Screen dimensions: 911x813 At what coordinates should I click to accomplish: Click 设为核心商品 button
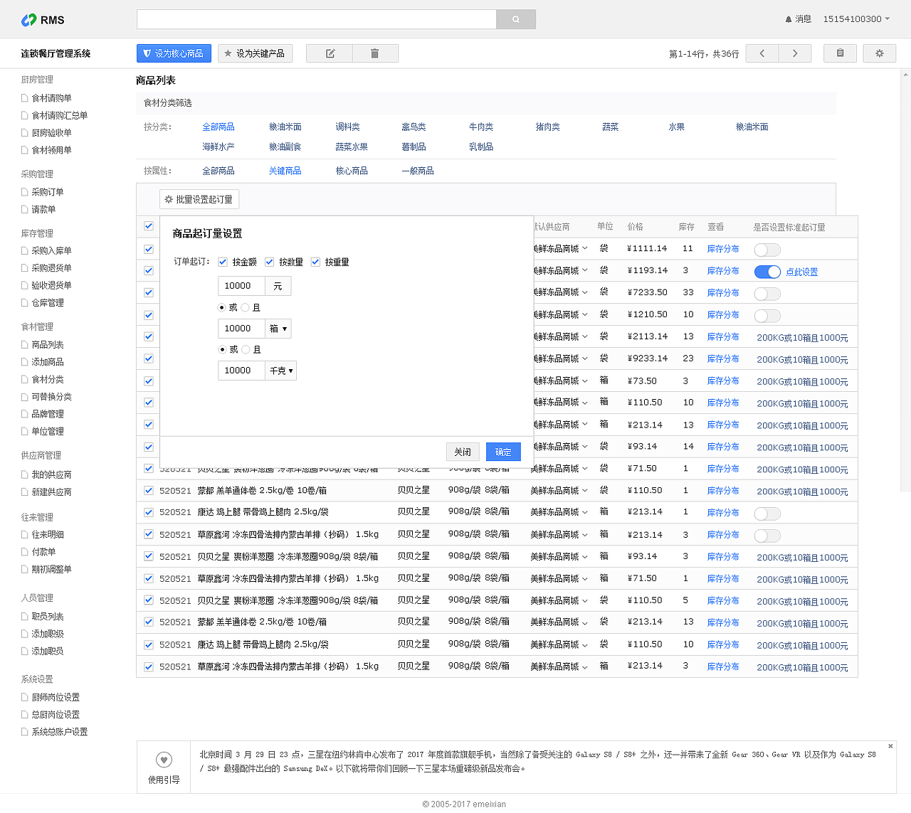(174, 53)
